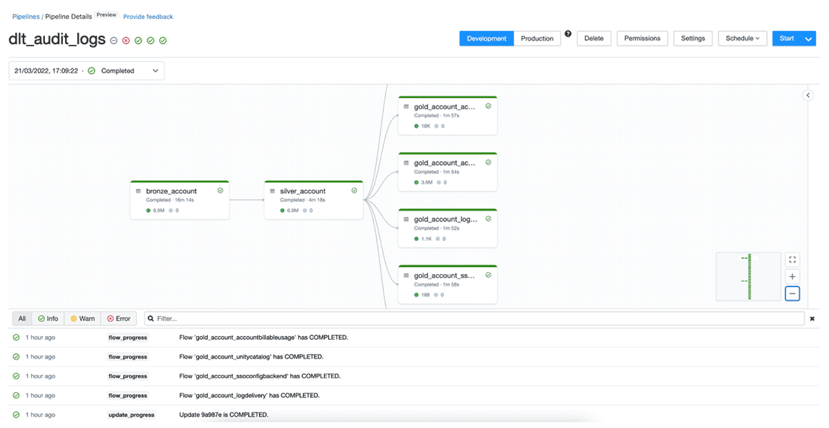Viewport: 829px width, 428px height.
Task: Open the Permissions dialog
Action: pos(642,39)
